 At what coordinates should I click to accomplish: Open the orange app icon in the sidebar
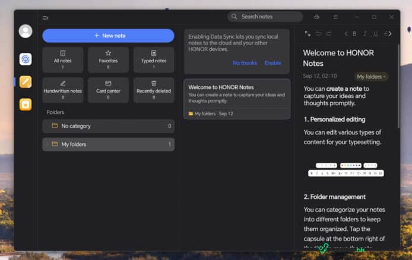tap(26, 104)
